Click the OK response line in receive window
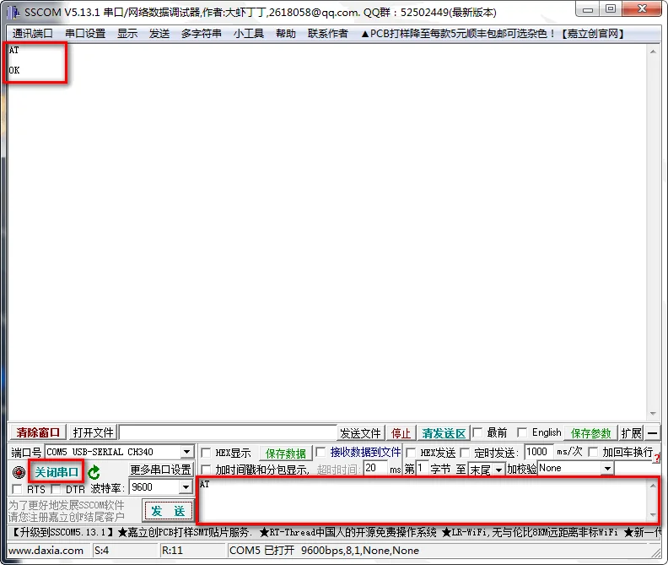Image resolution: width=668 pixels, height=565 pixels. [x=14, y=70]
